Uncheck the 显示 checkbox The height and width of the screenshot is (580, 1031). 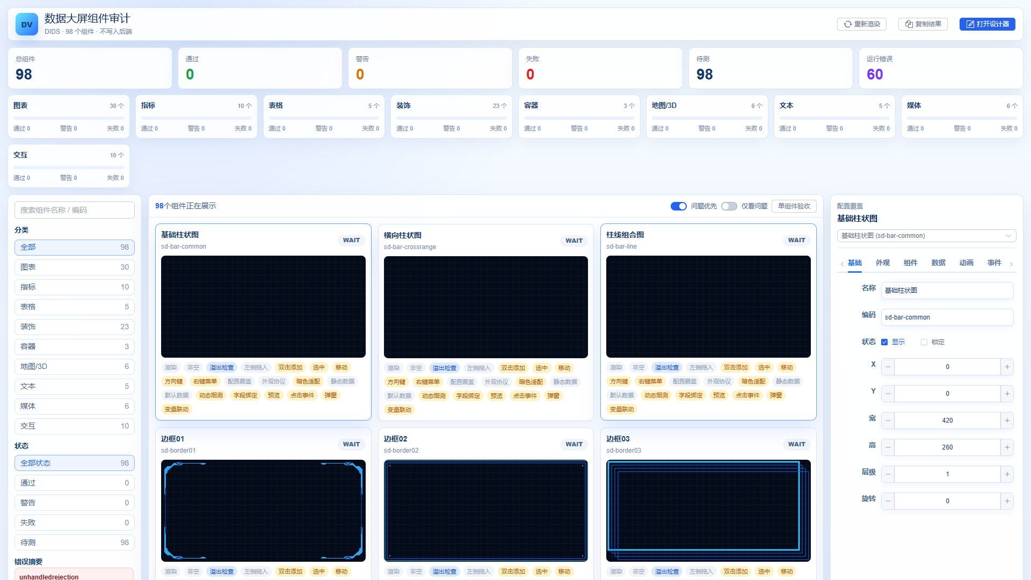tap(884, 342)
